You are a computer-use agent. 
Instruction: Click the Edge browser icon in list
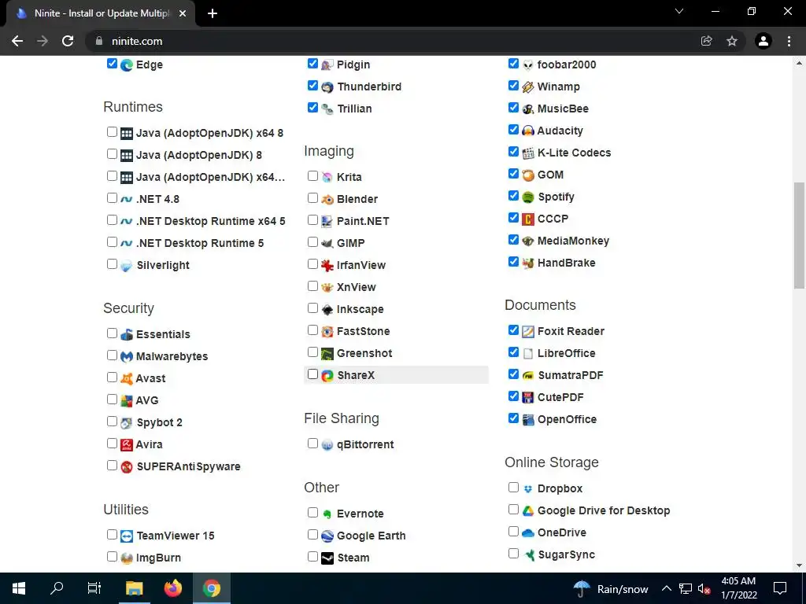pos(127,65)
